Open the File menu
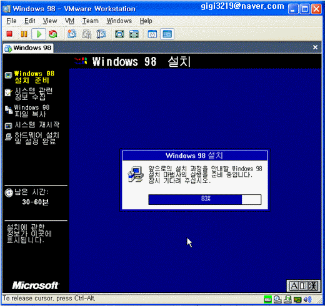Image resolution: width=325 pixels, height=306 pixels. [11, 21]
